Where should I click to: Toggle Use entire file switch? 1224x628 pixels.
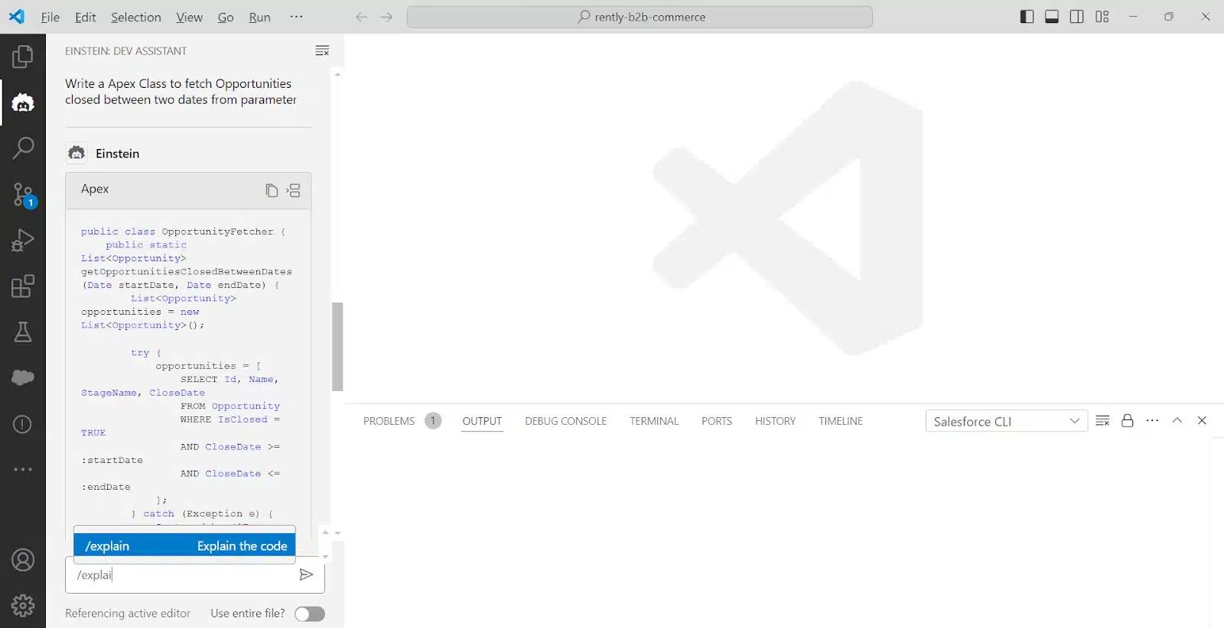click(x=310, y=614)
